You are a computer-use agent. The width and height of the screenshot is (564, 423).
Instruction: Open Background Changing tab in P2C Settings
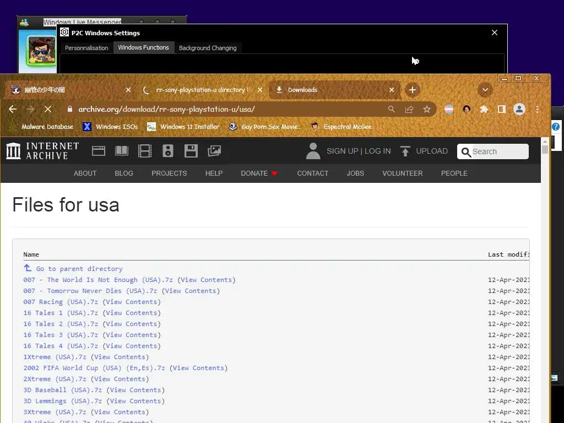point(208,48)
